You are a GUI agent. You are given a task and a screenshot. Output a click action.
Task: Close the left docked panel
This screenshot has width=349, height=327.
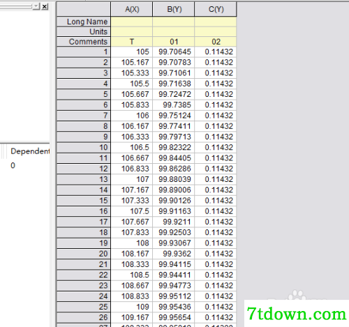click(x=45, y=6)
